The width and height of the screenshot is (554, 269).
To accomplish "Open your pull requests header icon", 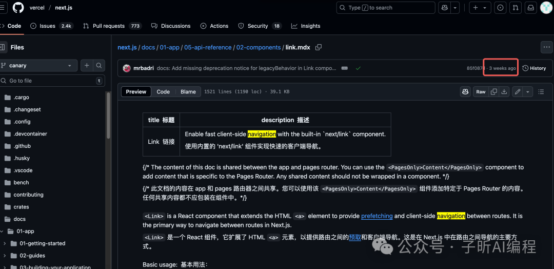I will [x=516, y=8].
